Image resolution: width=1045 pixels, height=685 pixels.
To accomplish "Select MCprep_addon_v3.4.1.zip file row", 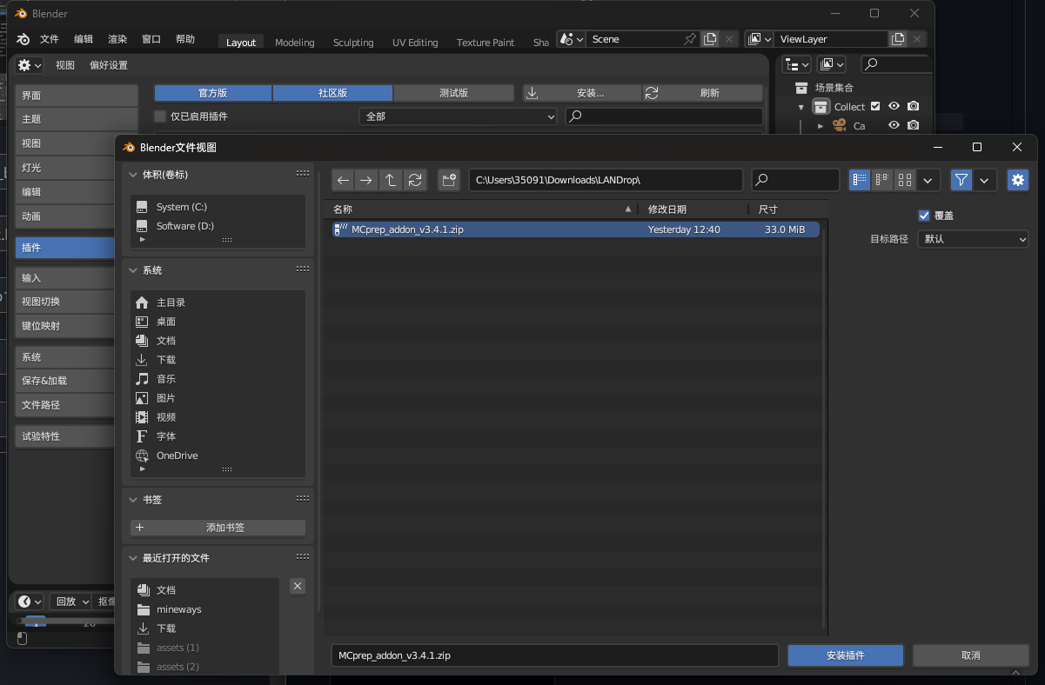I will click(x=576, y=229).
